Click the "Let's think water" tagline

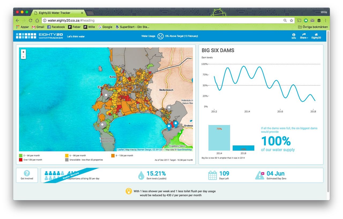(76, 36)
